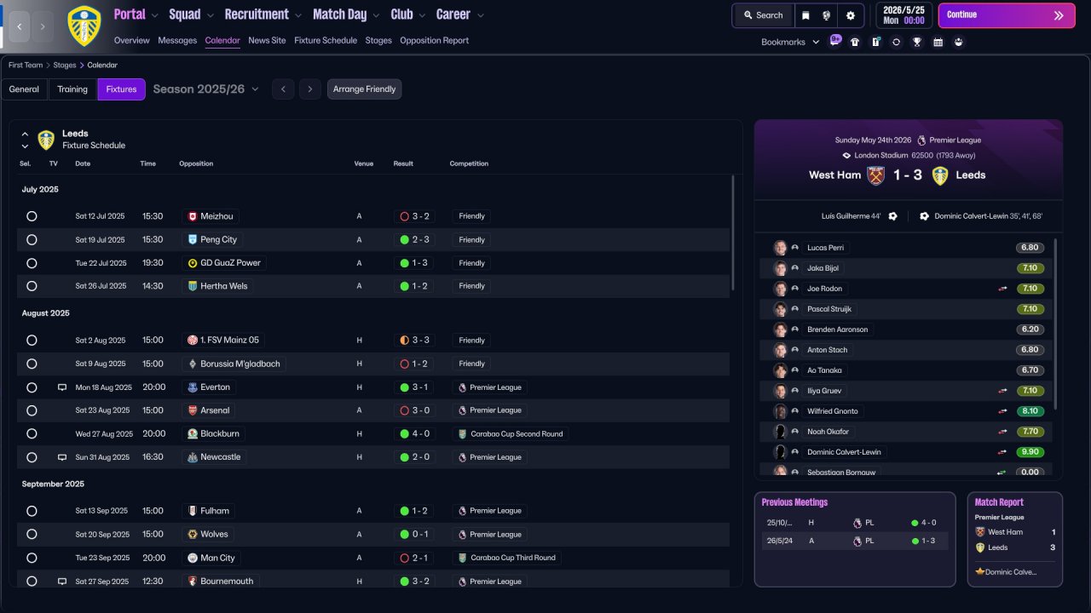Viewport: 1091px width, 613px height.
Task: Select the GD GuaZ Power fixture radio button
Action: tap(32, 263)
